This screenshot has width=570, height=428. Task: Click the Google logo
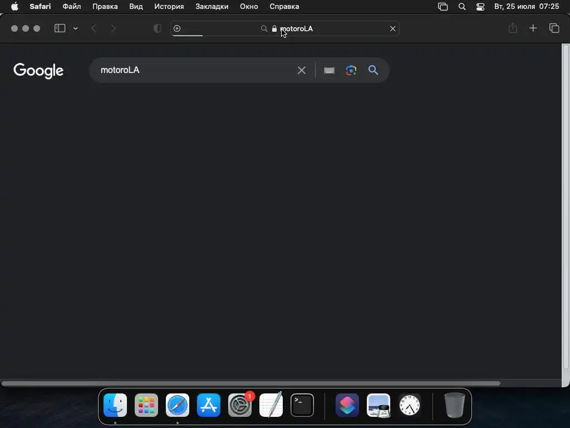pyautogui.click(x=38, y=71)
